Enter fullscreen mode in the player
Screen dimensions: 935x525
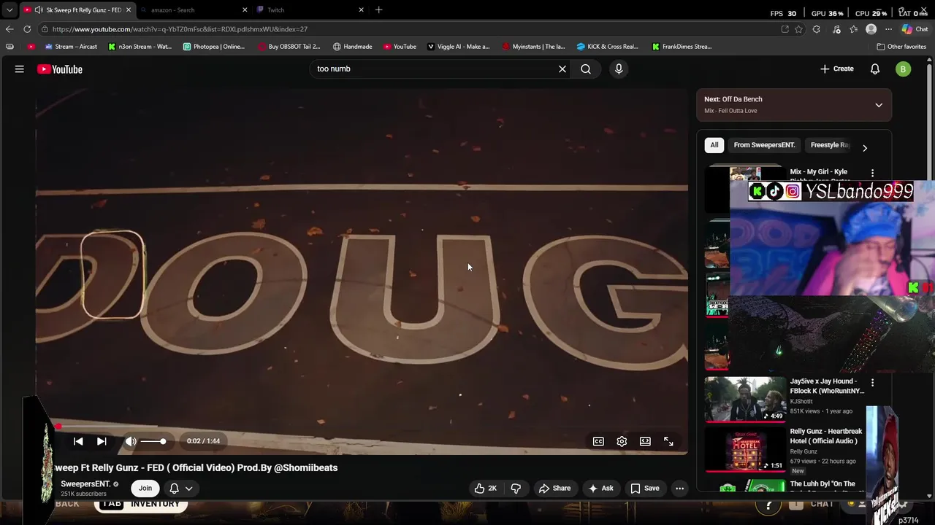point(668,441)
